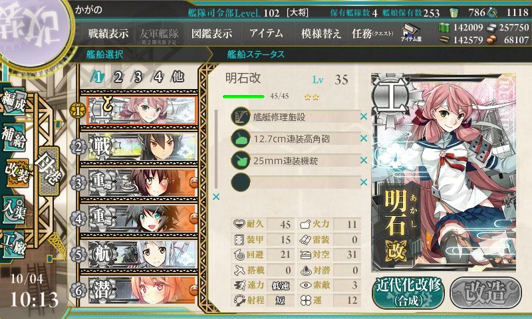Select the battleship in fleet slot 2

(142, 146)
